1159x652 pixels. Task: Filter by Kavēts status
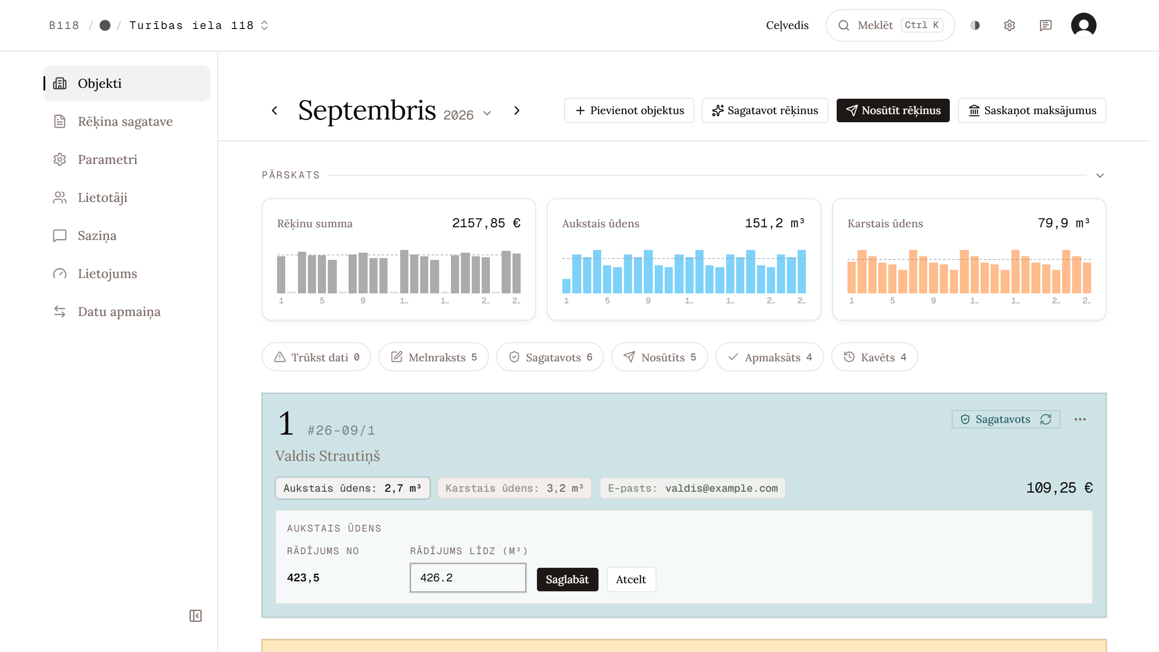(875, 357)
